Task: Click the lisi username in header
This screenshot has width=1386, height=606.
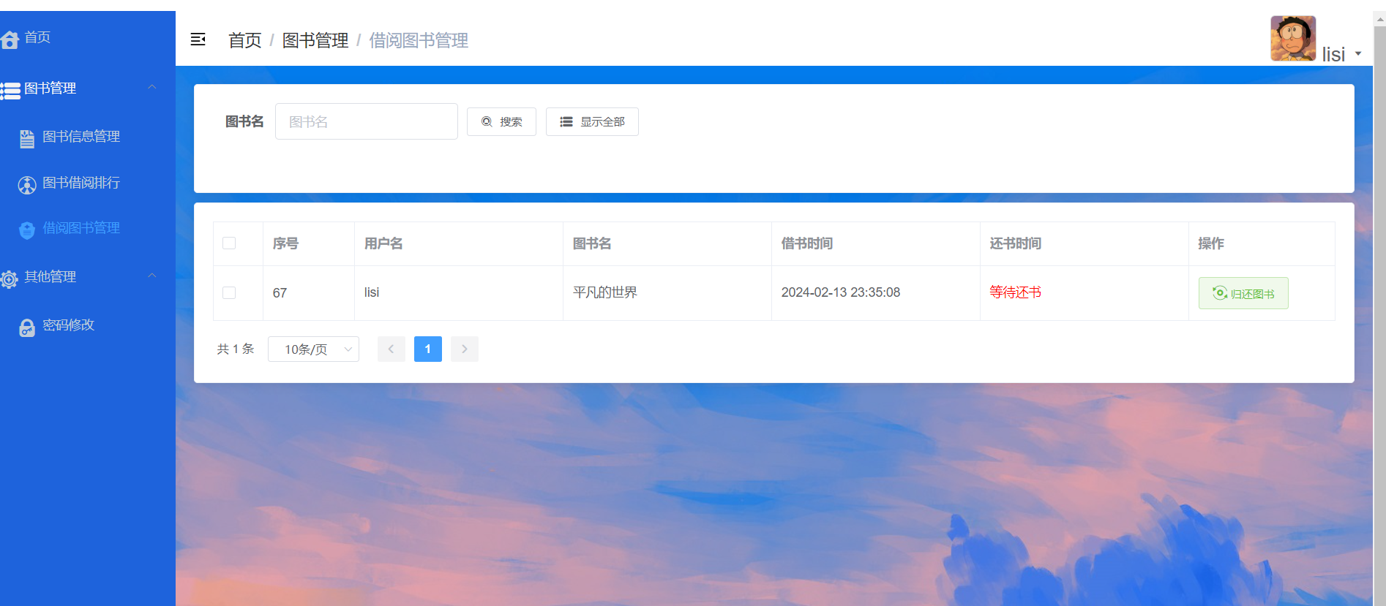Action: pos(1333,54)
